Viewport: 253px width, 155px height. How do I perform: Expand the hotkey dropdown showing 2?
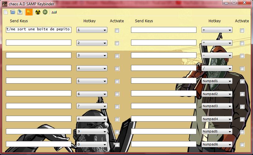92,43
